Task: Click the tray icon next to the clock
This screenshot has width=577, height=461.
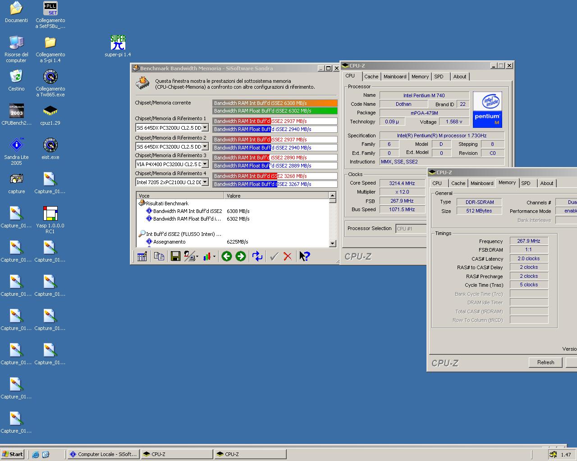Action: 553,455
